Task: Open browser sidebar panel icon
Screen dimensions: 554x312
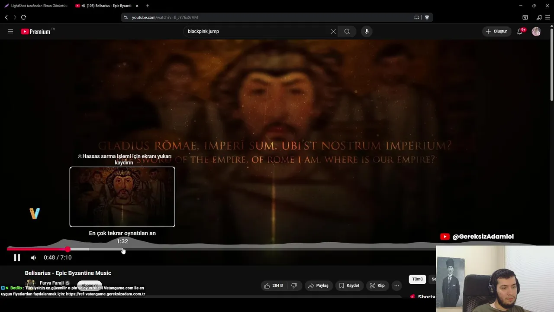Action: [x=525, y=17]
